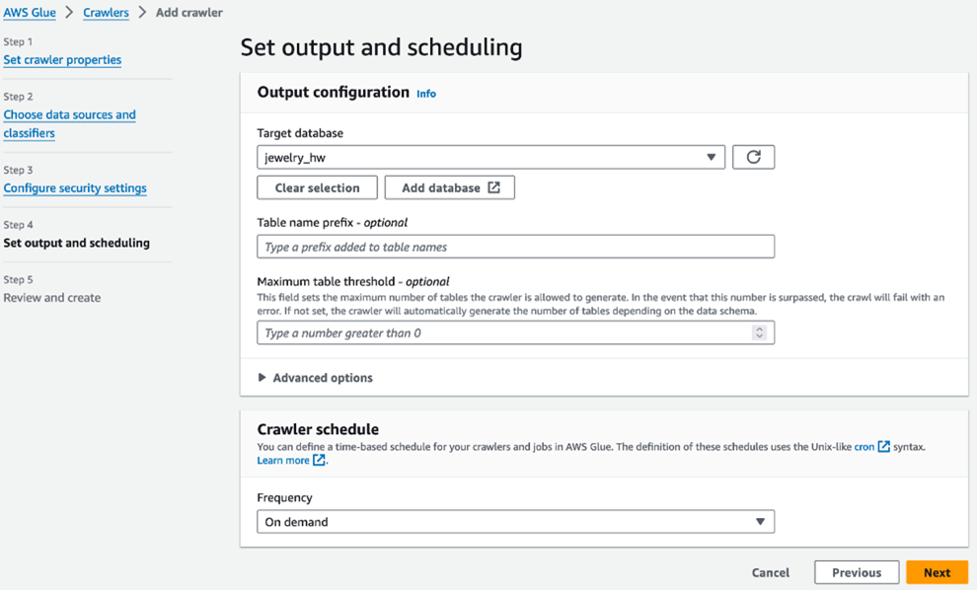Open cron syntax external link icon

click(883, 446)
